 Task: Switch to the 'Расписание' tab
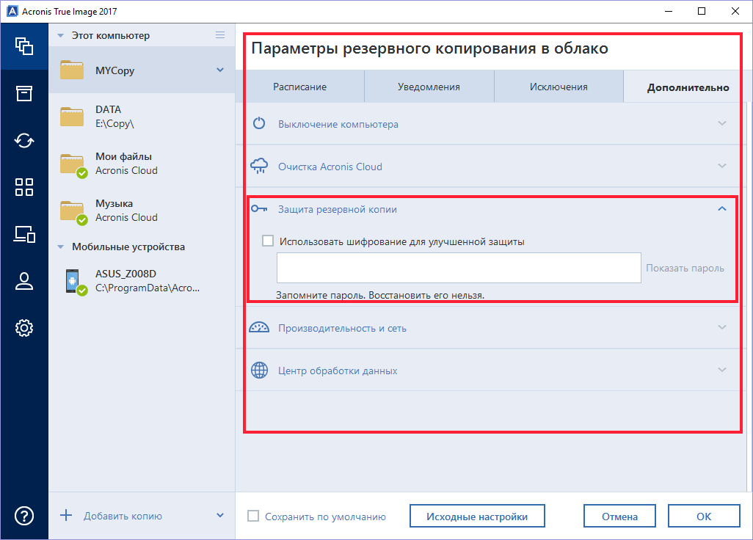coord(299,87)
